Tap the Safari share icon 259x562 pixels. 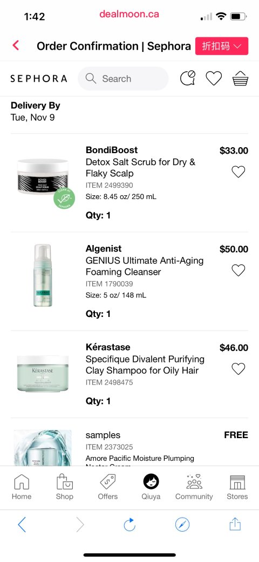pyautogui.click(x=235, y=524)
